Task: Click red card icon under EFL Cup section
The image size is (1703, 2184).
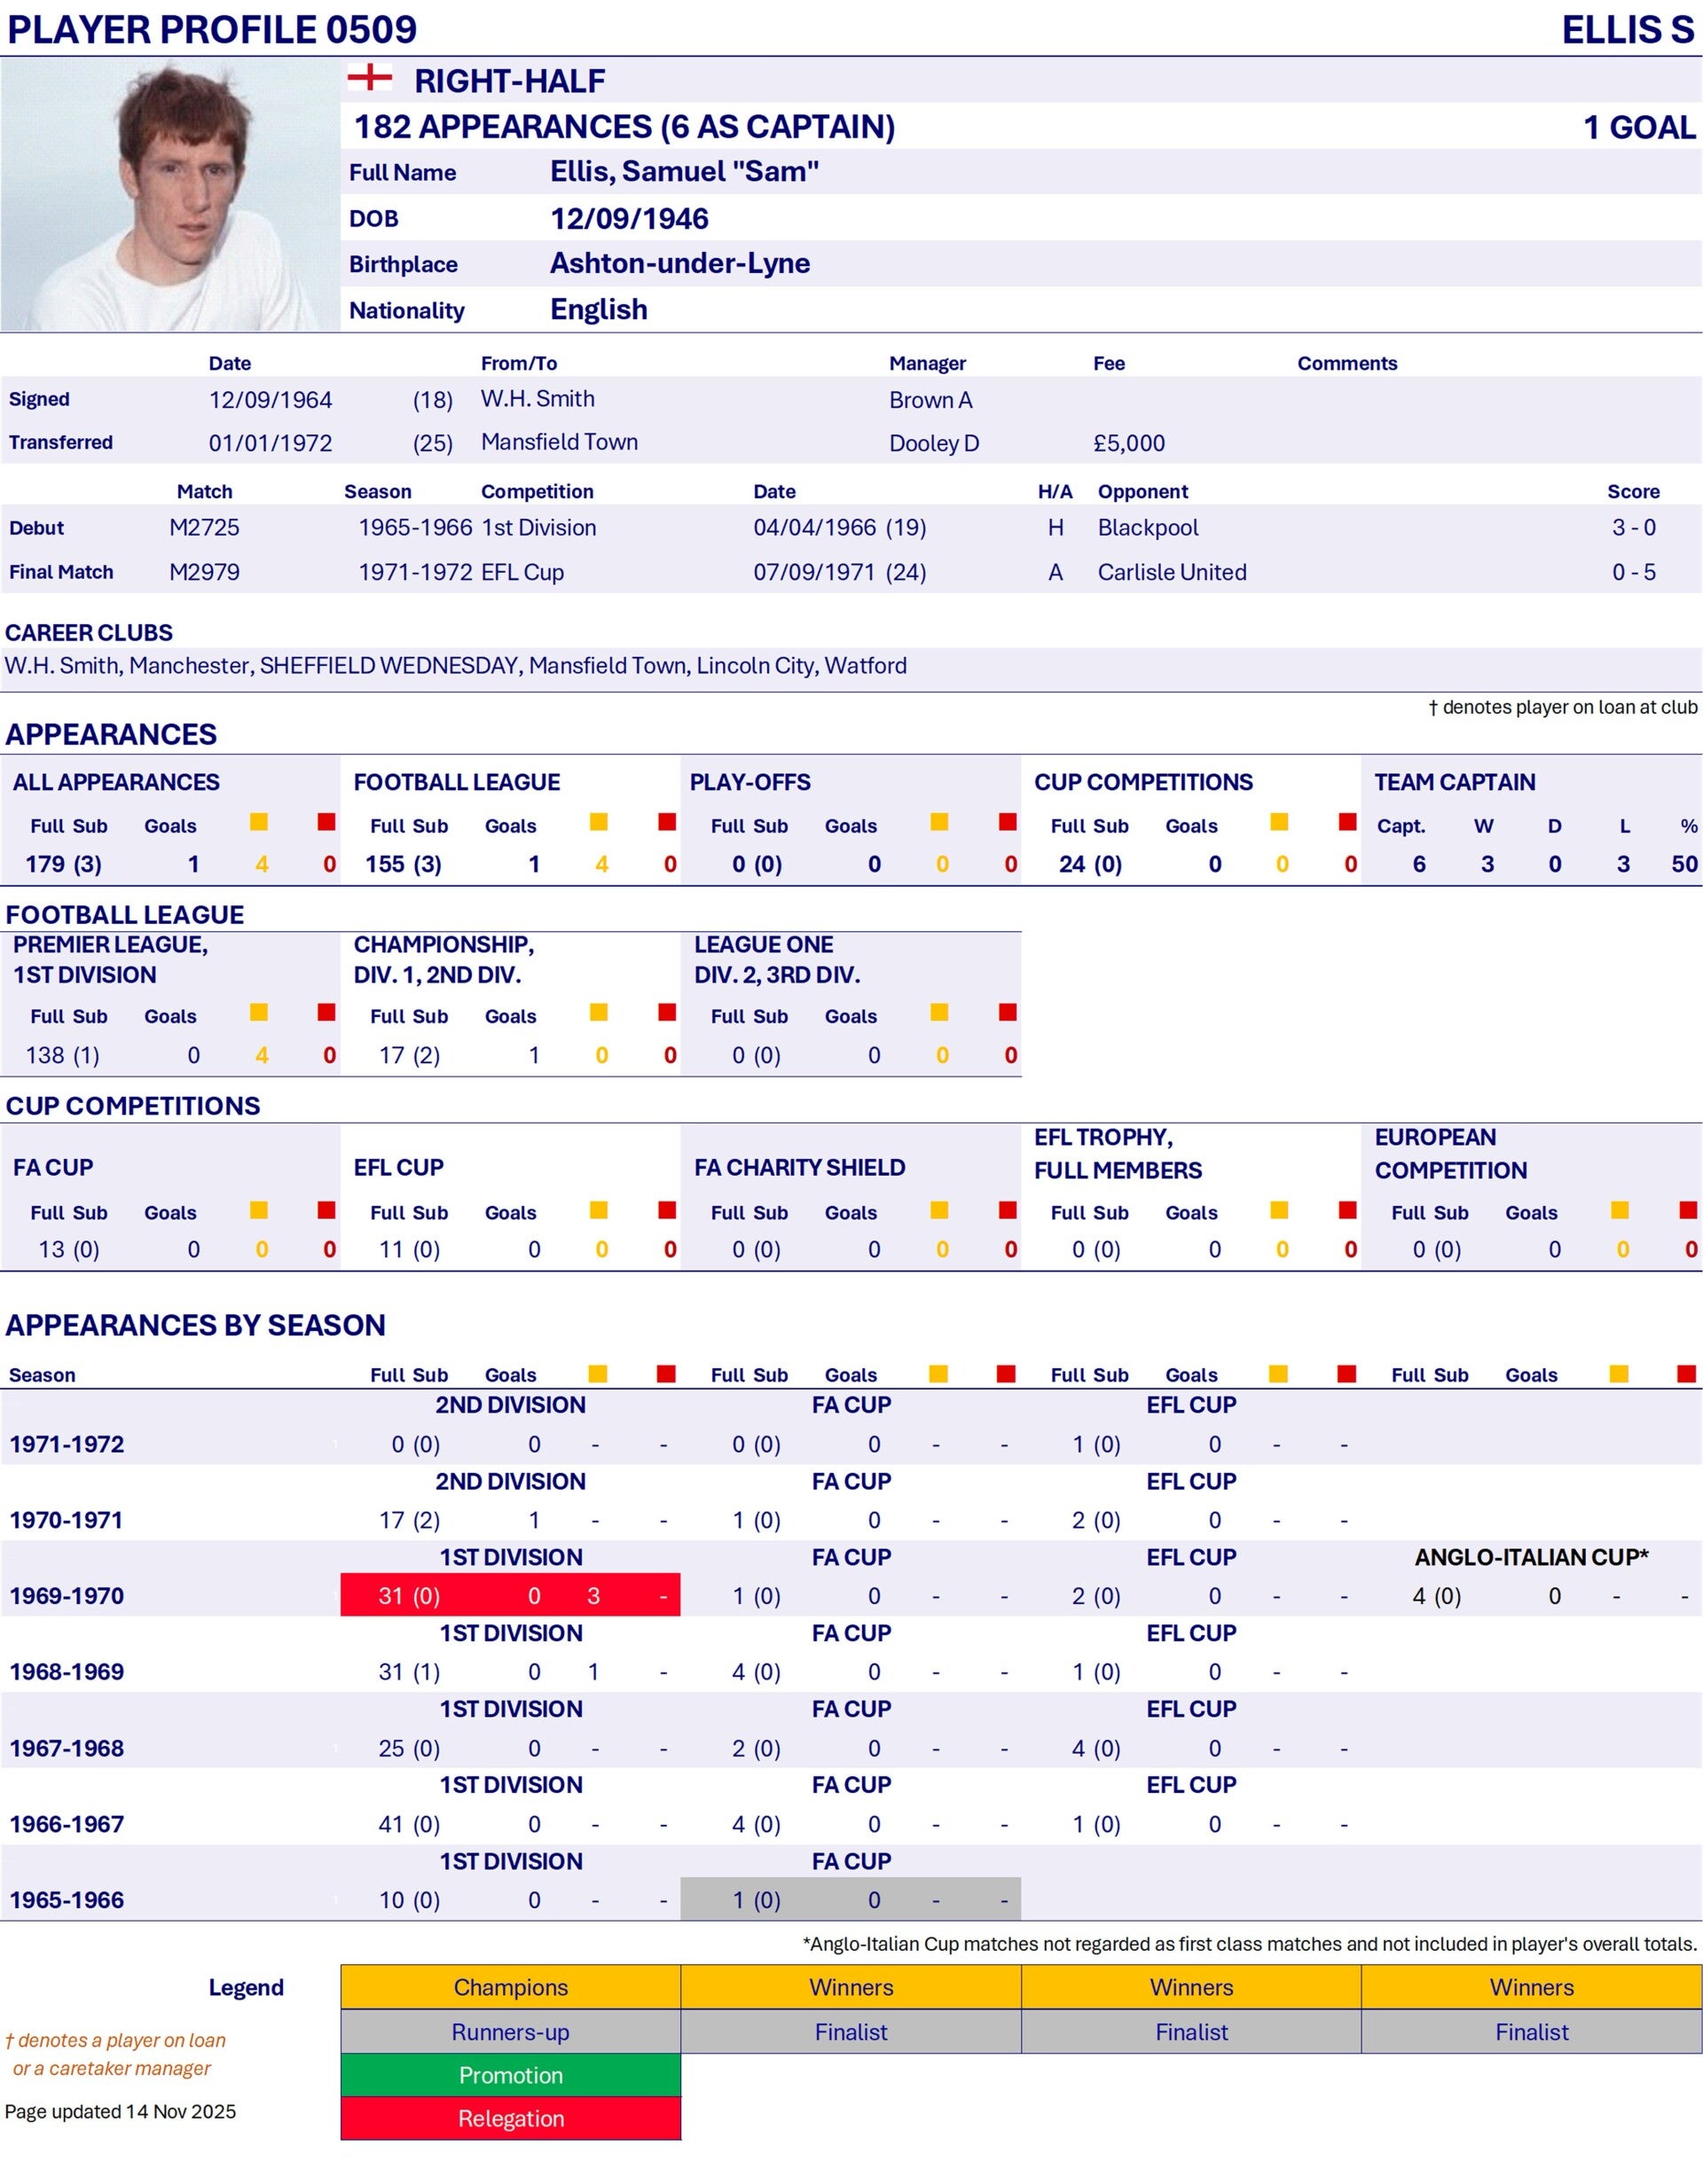Action: click(x=667, y=1210)
